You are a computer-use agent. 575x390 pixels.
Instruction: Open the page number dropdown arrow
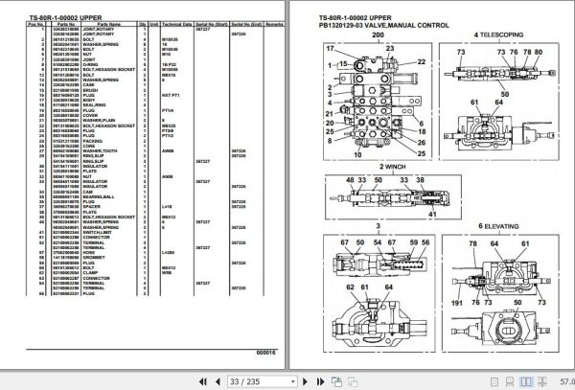tap(292, 381)
